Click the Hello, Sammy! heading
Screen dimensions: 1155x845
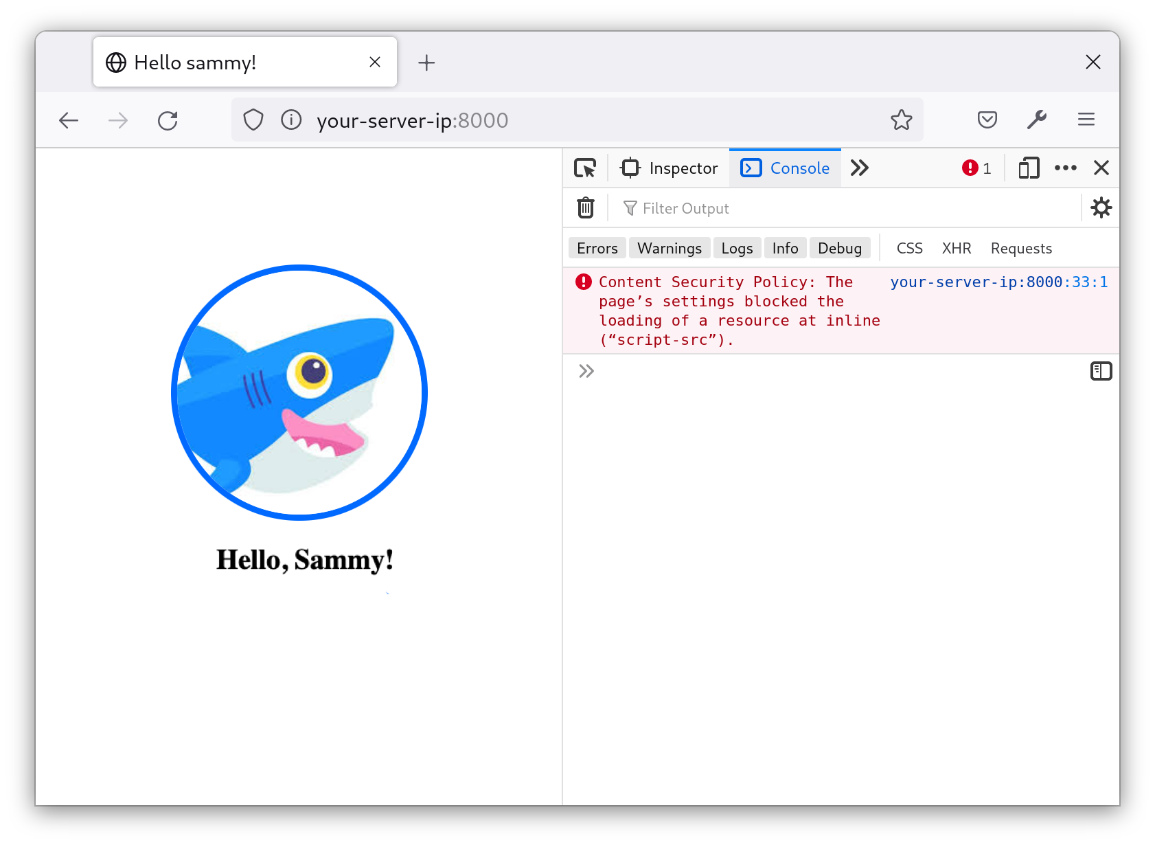tap(305, 560)
